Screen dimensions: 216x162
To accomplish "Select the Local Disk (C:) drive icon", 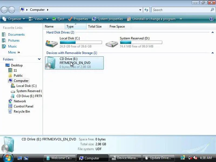I will [52, 43].
